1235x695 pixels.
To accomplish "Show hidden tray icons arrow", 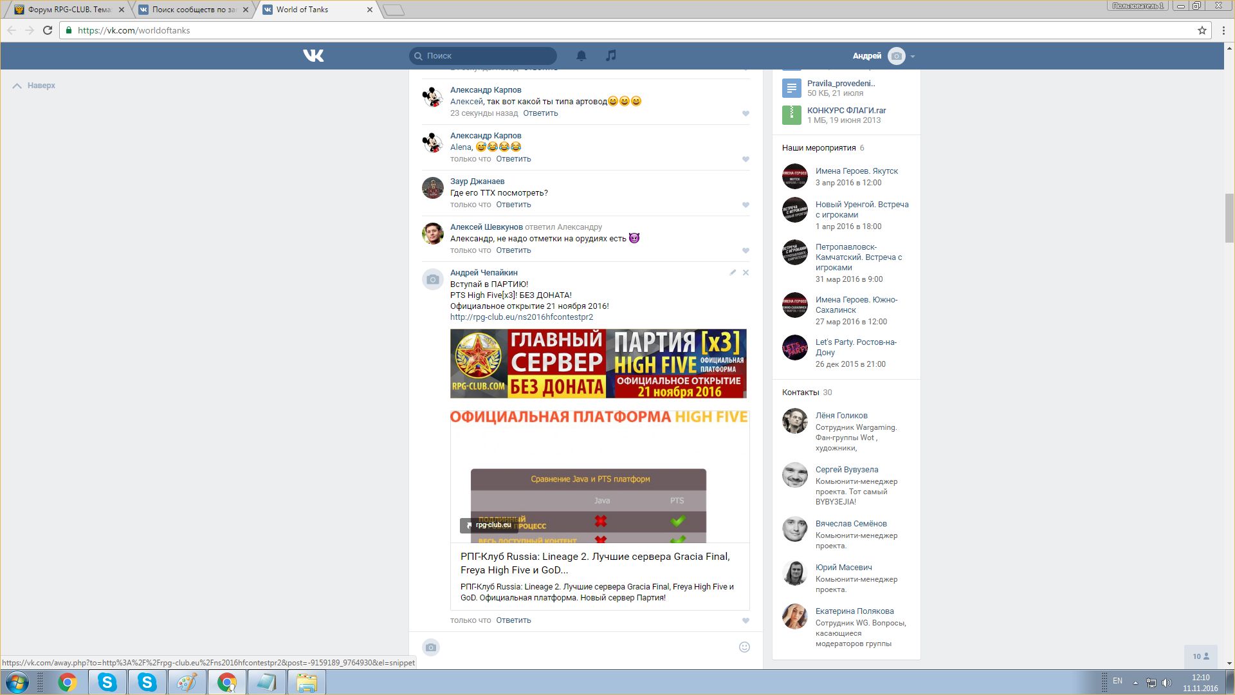I will pos(1135,682).
